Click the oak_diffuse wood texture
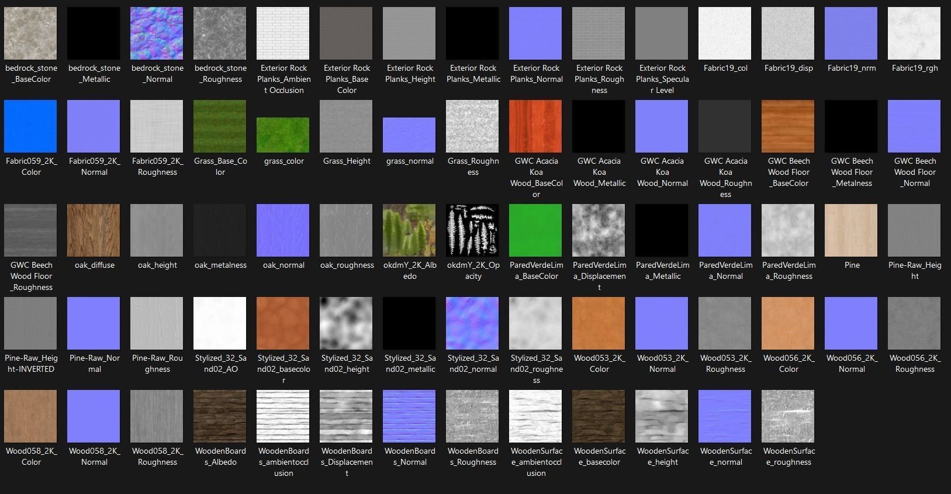This screenshot has height=494, width=951. [94, 230]
